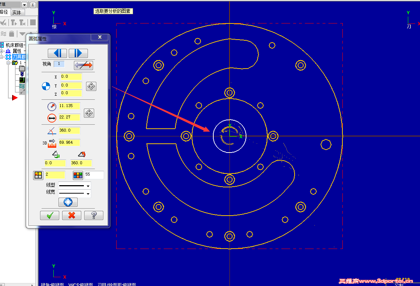
Task: Go to next entity with right arrow button
Action: pyautogui.click(x=78, y=53)
